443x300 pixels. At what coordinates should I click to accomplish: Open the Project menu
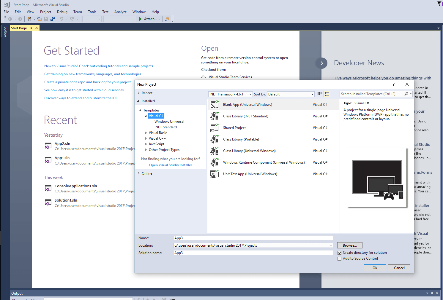tap(45, 12)
